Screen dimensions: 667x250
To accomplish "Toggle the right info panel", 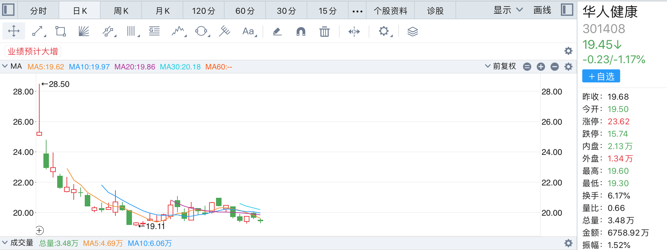I will (x=567, y=10).
